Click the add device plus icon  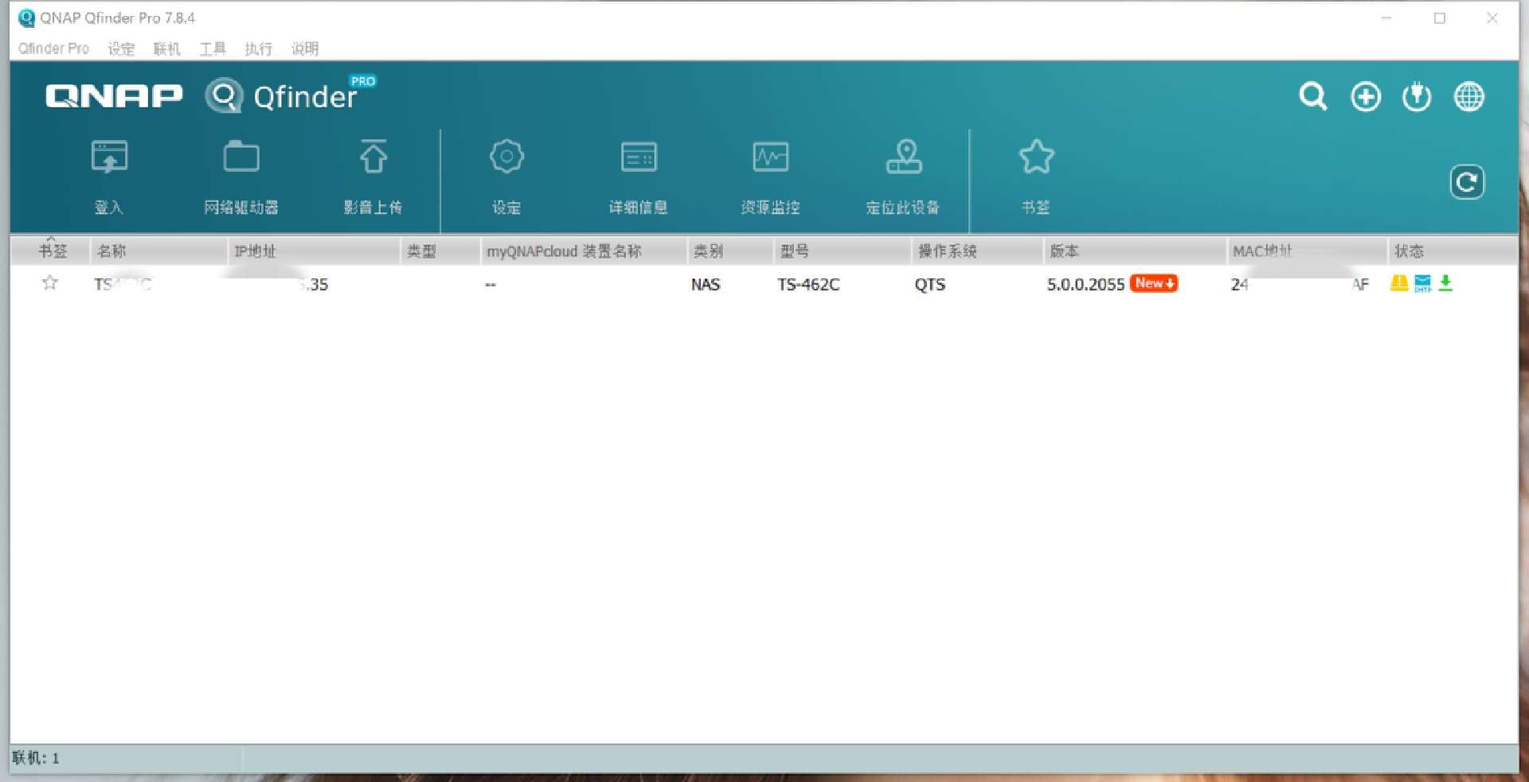(1365, 96)
